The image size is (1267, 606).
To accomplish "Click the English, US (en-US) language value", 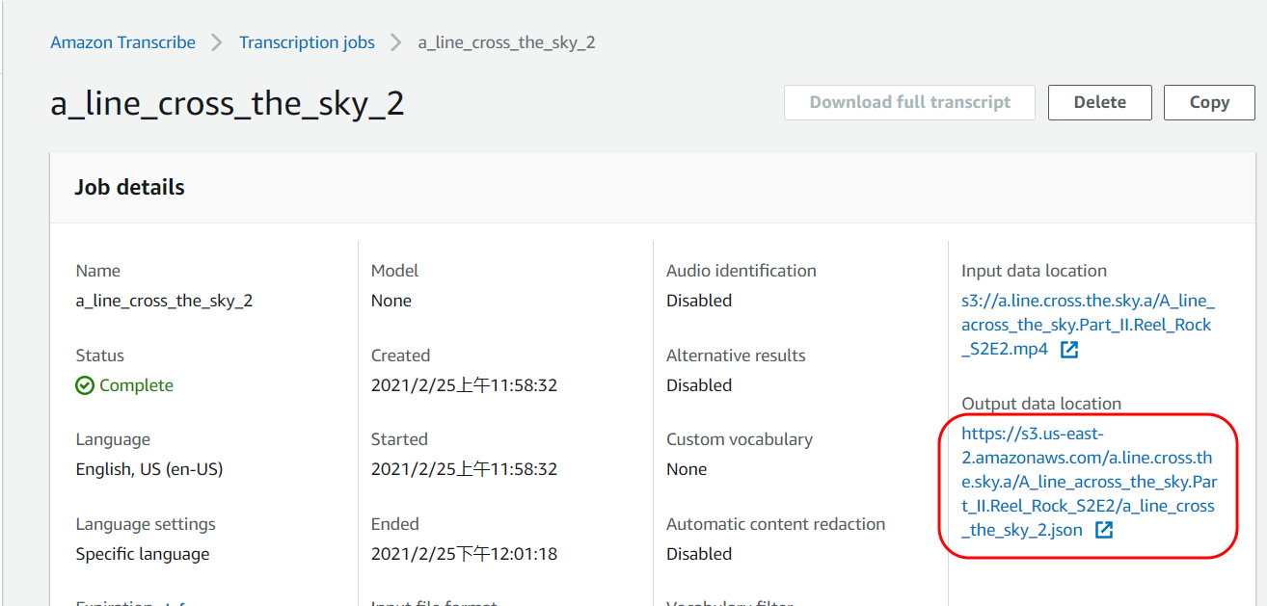I will (149, 469).
